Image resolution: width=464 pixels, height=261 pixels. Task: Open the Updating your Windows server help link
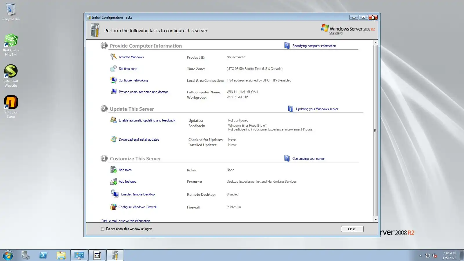pyautogui.click(x=317, y=109)
